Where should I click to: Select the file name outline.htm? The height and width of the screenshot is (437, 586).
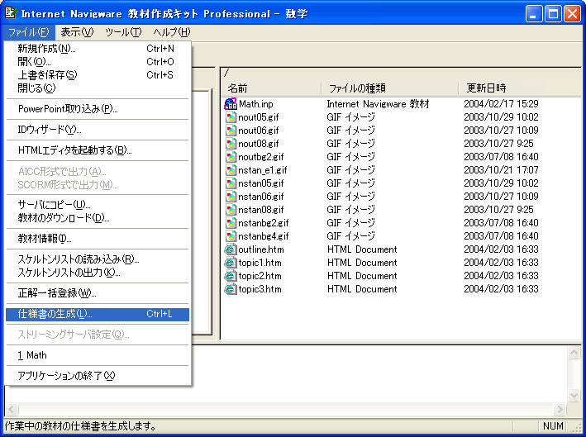pos(261,249)
